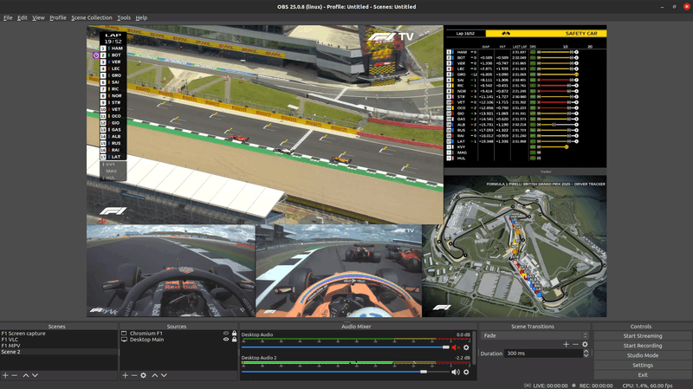Image resolution: width=693 pixels, height=389 pixels.
Task: Click the Audio Mixer vertical scrollbar
Action: [474, 348]
